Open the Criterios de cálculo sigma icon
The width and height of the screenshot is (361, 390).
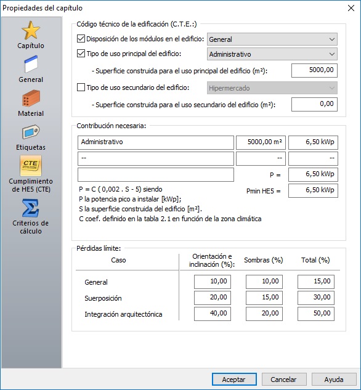[x=31, y=208]
